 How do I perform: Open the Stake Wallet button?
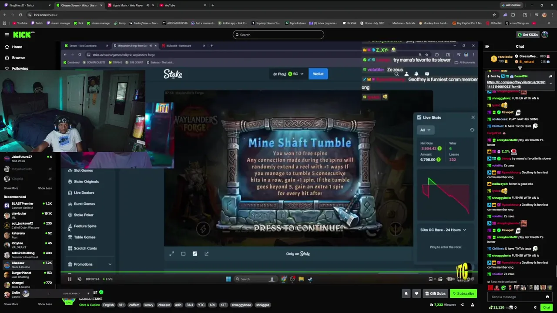pos(318,74)
